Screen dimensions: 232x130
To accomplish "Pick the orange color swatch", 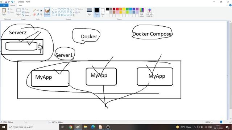I will pyautogui.click(x=121, y=9).
